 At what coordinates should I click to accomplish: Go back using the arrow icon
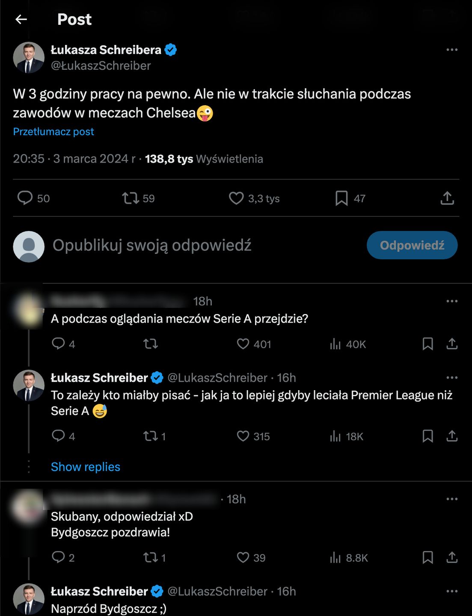(x=21, y=19)
